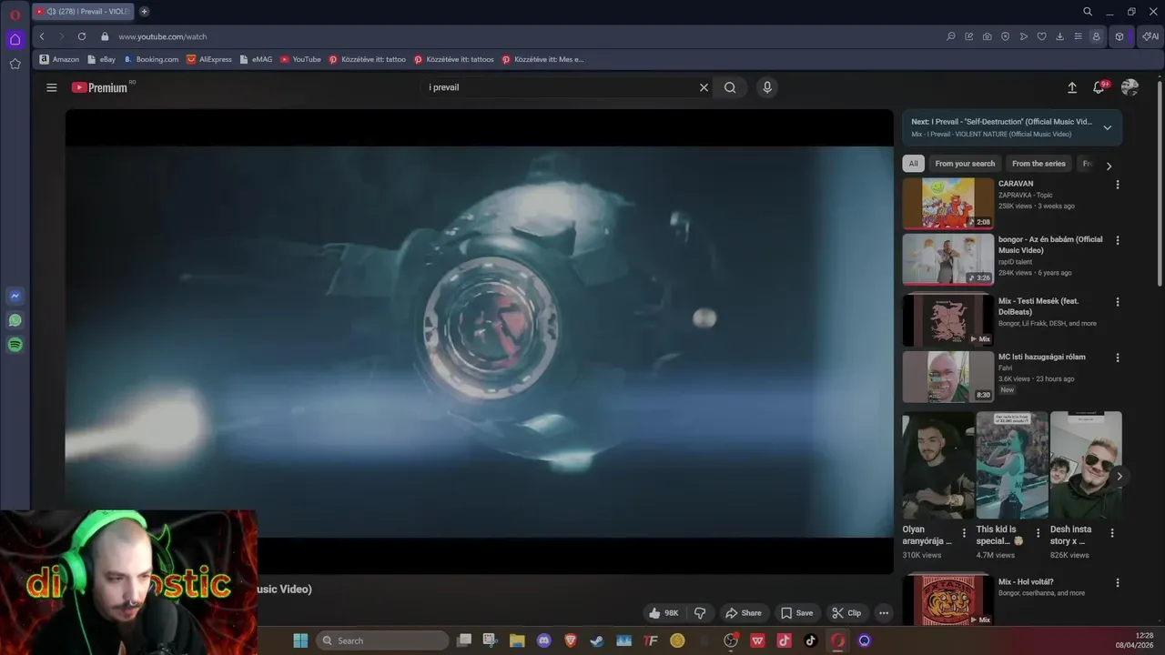Screen dimensions: 1165x655
Task: Go to the YouTube Premium home logo
Action: [99, 87]
